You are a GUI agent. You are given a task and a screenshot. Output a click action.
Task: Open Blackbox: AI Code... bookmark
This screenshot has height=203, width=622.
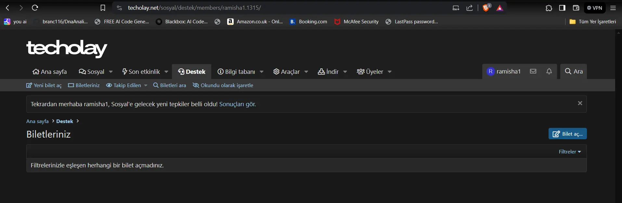(182, 22)
